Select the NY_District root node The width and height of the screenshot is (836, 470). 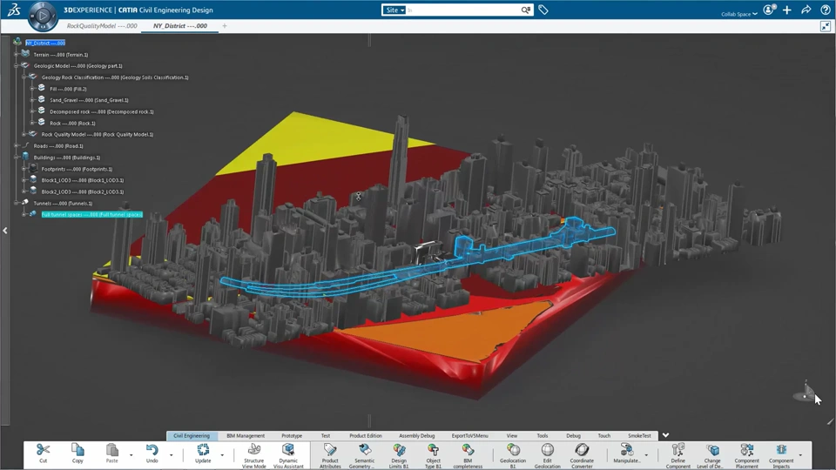(x=45, y=44)
